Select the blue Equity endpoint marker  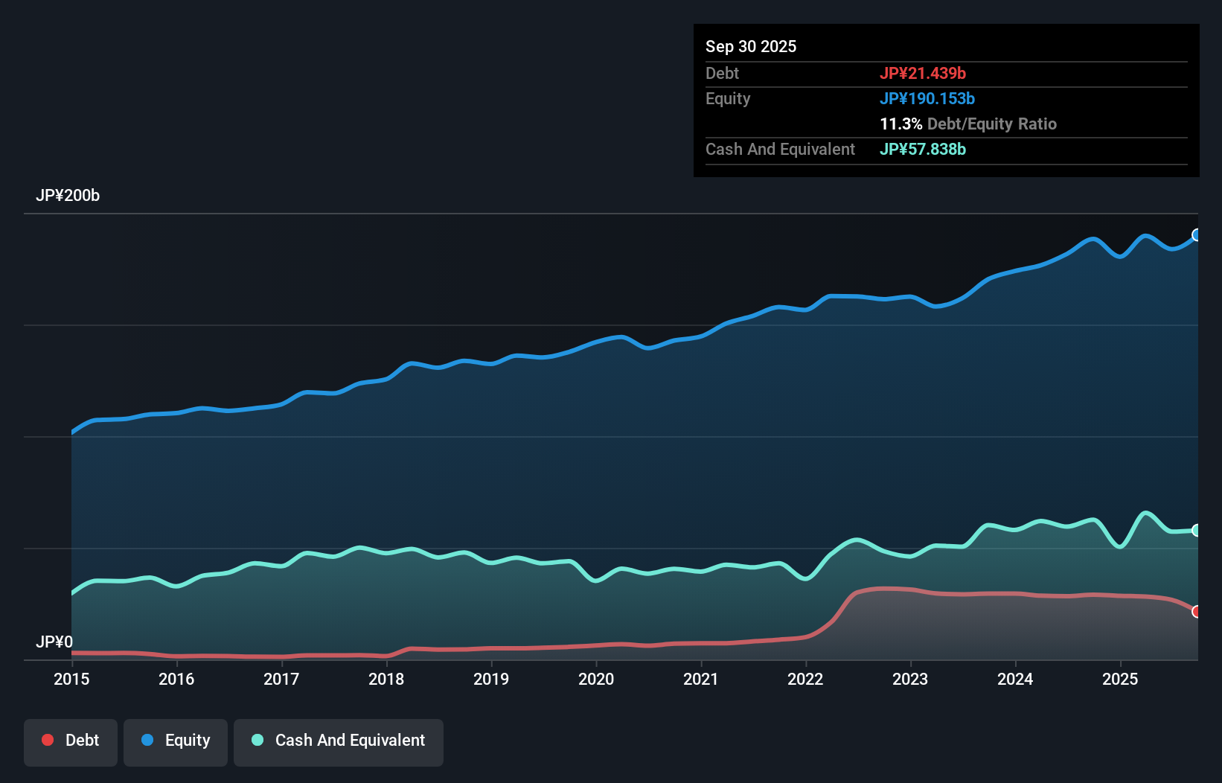(x=1197, y=234)
